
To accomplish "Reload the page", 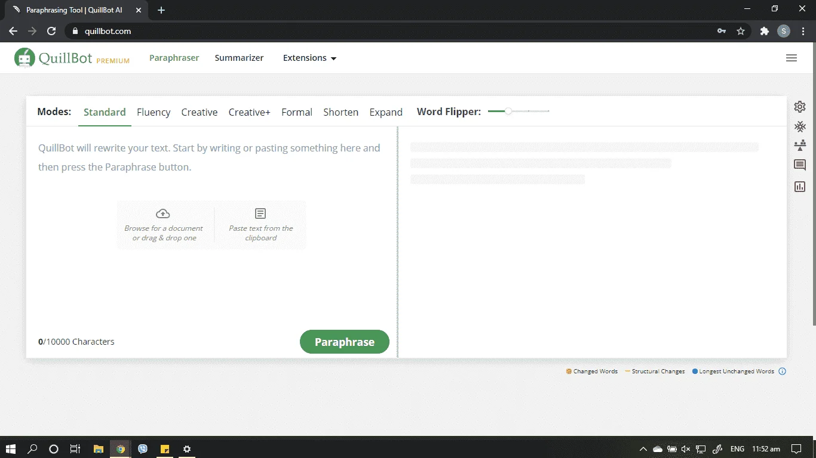I will (x=51, y=31).
